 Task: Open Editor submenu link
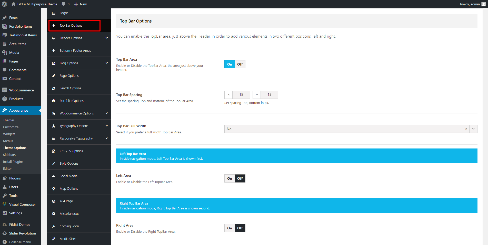point(7,168)
